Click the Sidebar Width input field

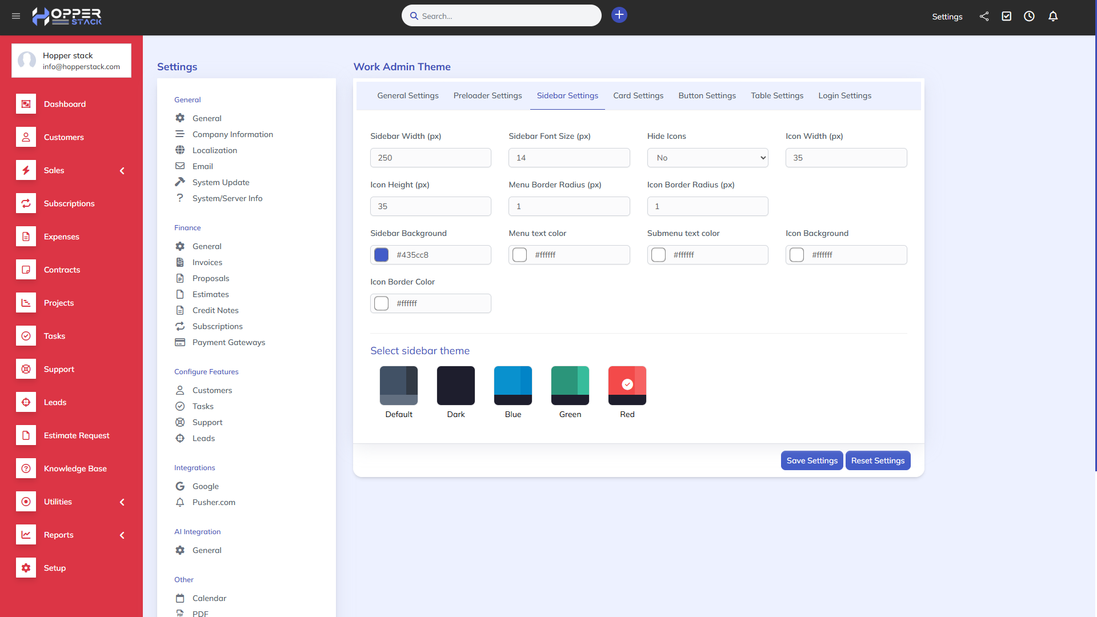click(430, 158)
